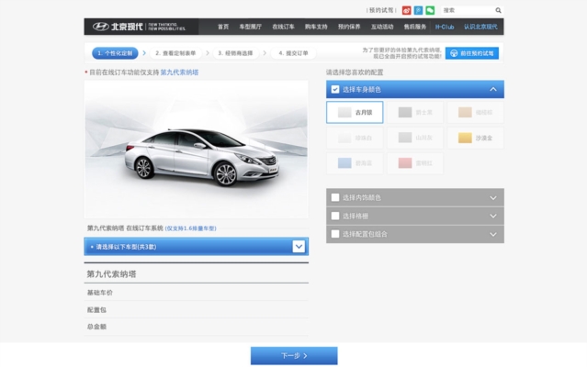Viewport: 587px width, 367px height.
Task: Toggle the 选择配置包组合 checkbox
Action: pyautogui.click(x=335, y=234)
